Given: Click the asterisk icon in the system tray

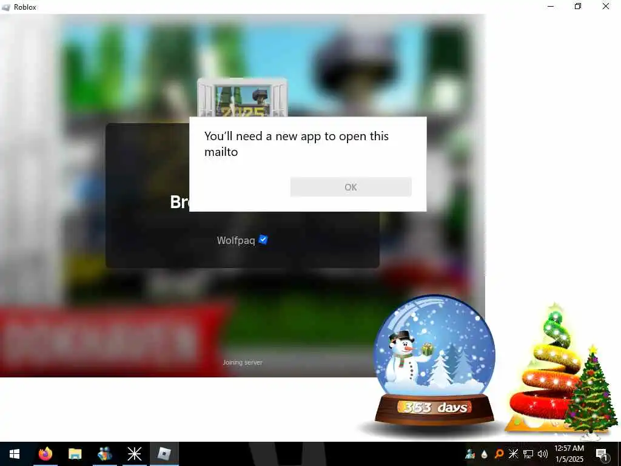Looking at the screenshot, I should [x=513, y=454].
